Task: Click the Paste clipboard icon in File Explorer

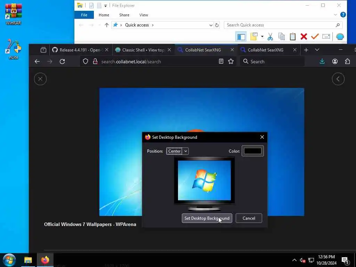Action: [293, 37]
